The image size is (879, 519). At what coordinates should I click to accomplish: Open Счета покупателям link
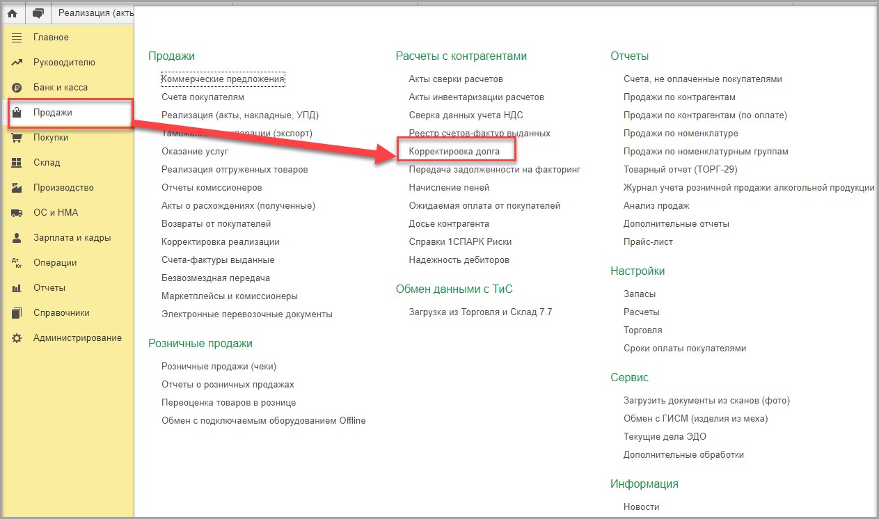pyautogui.click(x=203, y=97)
